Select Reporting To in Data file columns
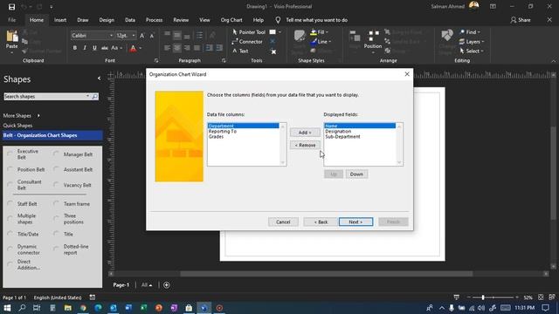This screenshot has width=559, height=314. tap(223, 132)
